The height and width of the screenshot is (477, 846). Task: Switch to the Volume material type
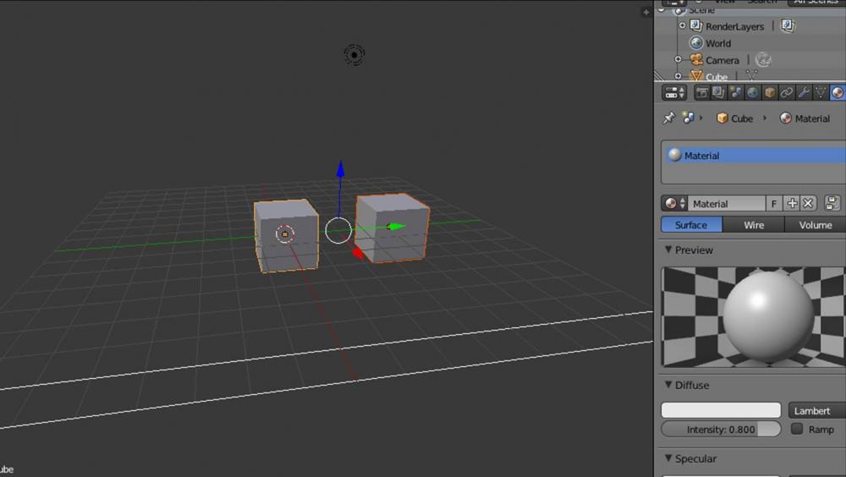(x=816, y=225)
